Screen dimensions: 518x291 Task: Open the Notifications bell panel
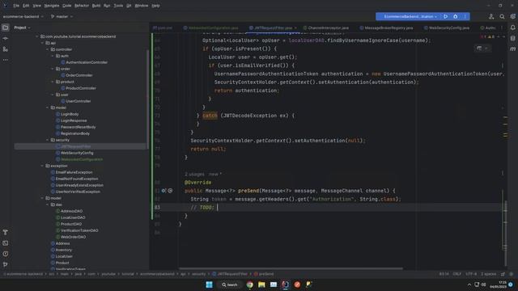pyautogui.click(x=512, y=27)
